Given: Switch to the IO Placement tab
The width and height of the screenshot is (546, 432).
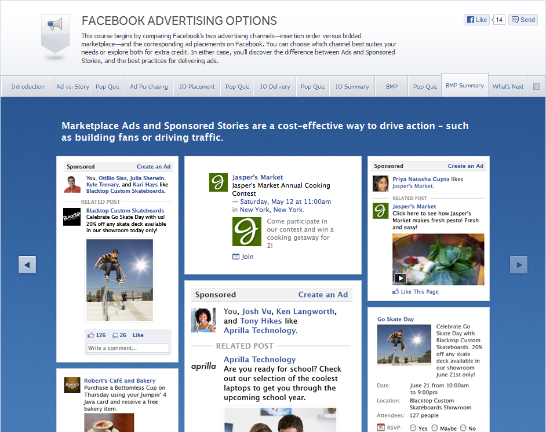Looking at the screenshot, I should point(197,86).
